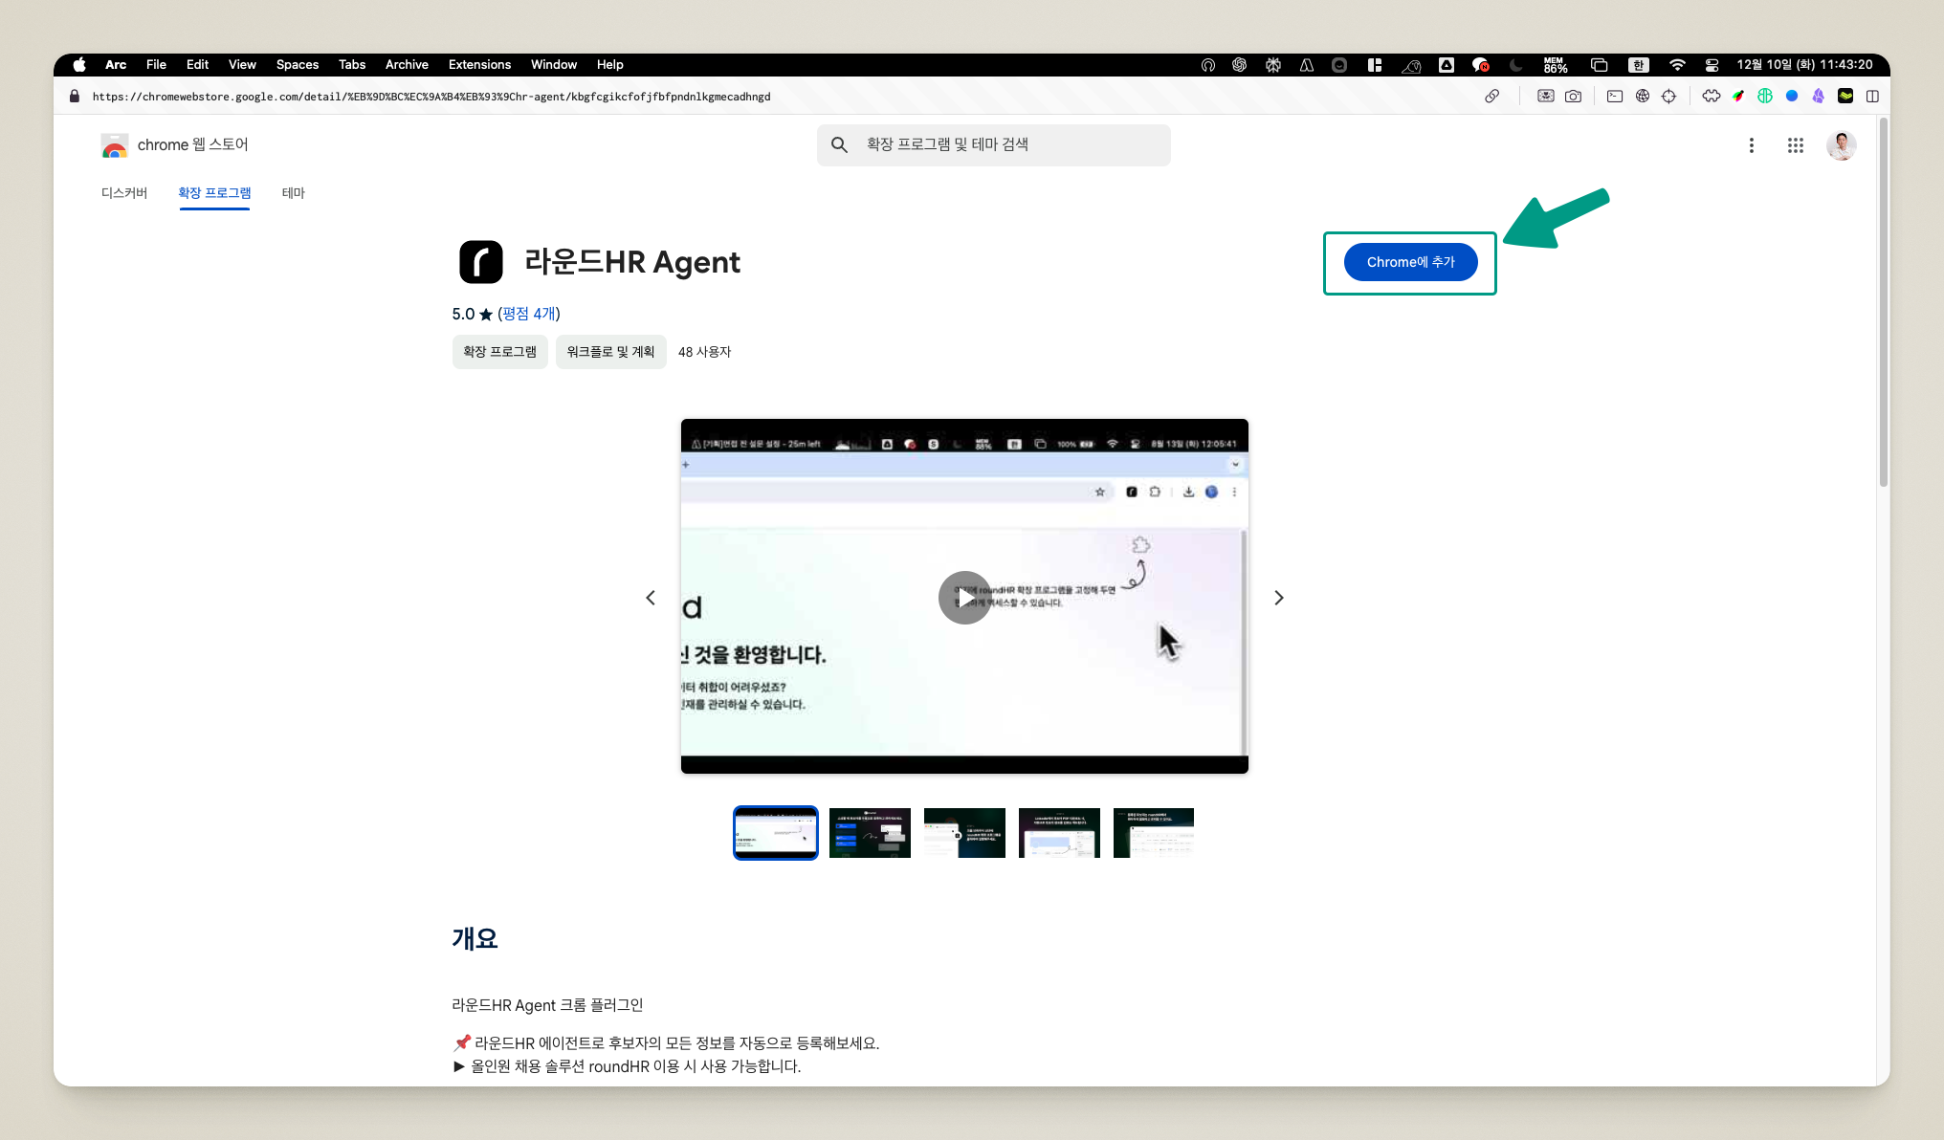Open the Archive menu
The width and height of the screenshot is (1944, 1140).
pos(407,65)
